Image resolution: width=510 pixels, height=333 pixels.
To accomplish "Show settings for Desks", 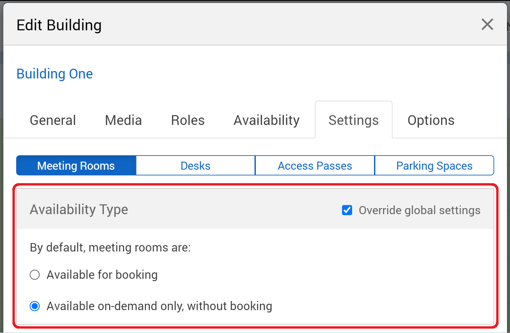I will coord(195,166).
